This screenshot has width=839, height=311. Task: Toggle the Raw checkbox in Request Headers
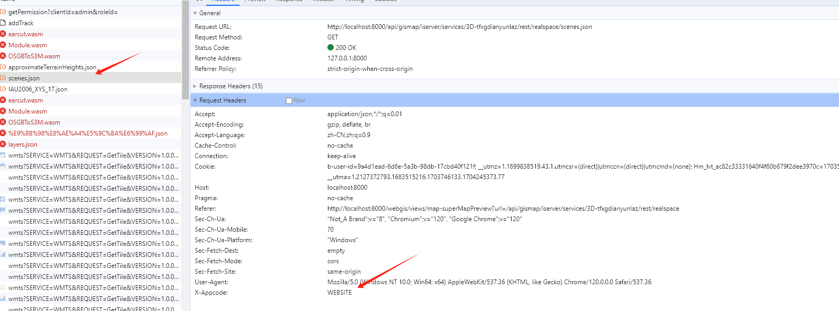[x=289, y=100]
